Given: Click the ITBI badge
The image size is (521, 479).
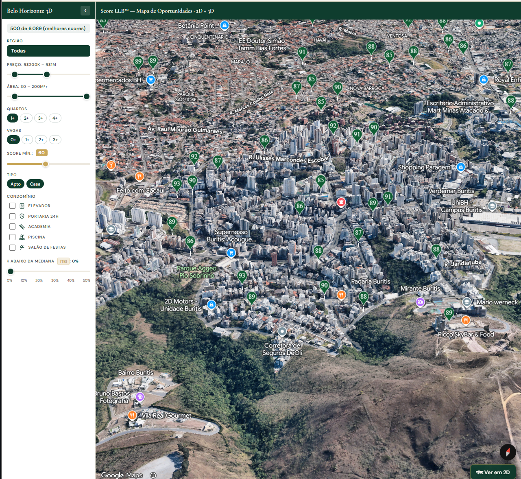Looking at the screenshot, I should click(63, 261).
